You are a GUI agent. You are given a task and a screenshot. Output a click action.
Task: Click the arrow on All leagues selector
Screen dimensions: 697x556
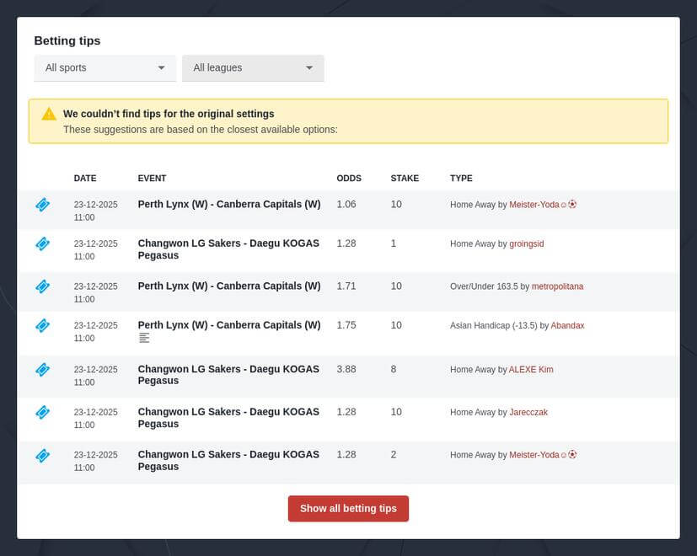(309, 67)
